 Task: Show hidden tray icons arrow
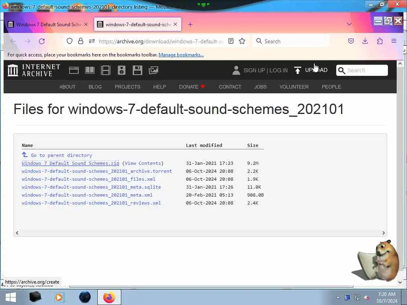(338, 298)
